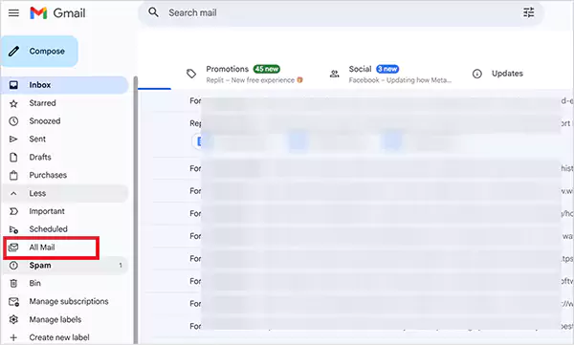Open the Inbox folder
Screen dimensions: 574x345
65,85
